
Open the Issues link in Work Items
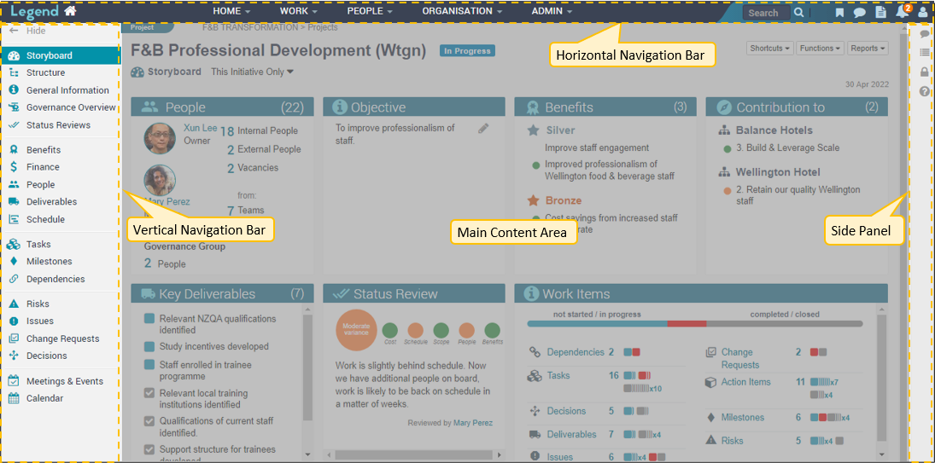click(560, 457)
